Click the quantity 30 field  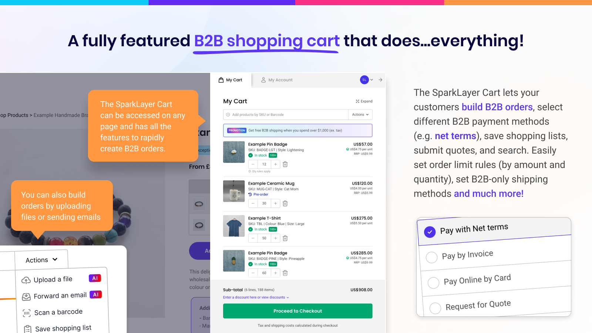(264, 203)
